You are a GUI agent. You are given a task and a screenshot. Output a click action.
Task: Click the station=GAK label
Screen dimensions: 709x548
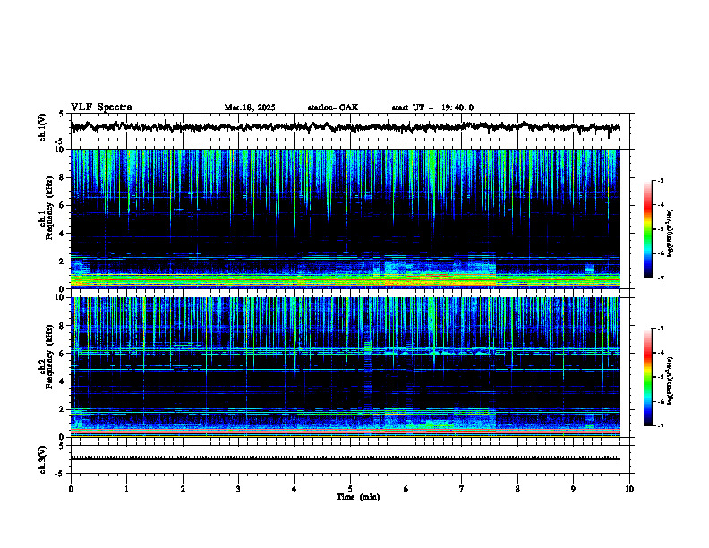coord(333,107)
